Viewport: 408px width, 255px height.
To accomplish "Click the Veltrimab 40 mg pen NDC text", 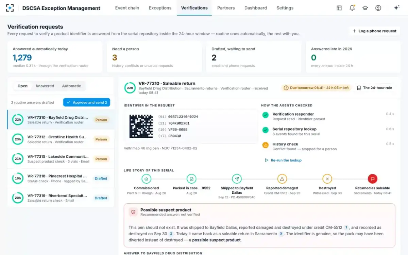I will point(160,148).
